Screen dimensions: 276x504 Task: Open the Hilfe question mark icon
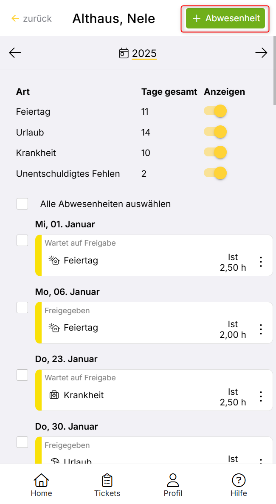239,481
